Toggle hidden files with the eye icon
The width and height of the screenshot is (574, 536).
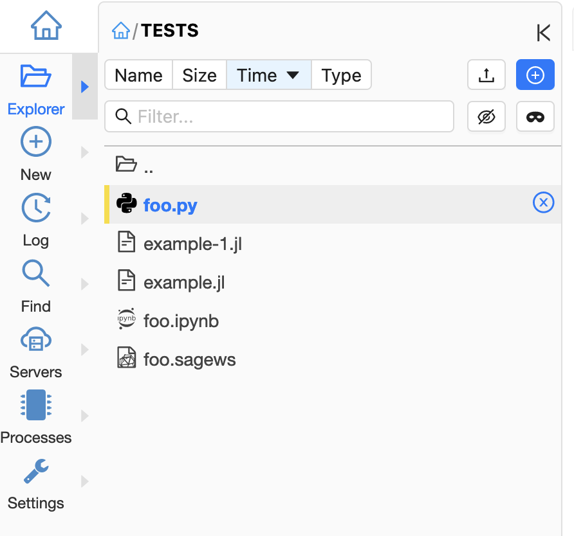(486, 116)
